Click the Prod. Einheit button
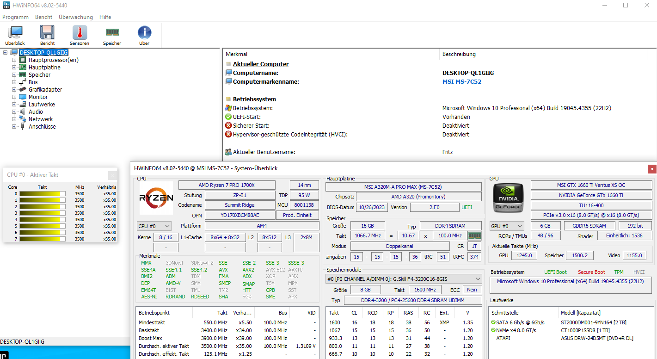Screen dimensions: 657x359 pyautogui.click(x=298, y=215)
